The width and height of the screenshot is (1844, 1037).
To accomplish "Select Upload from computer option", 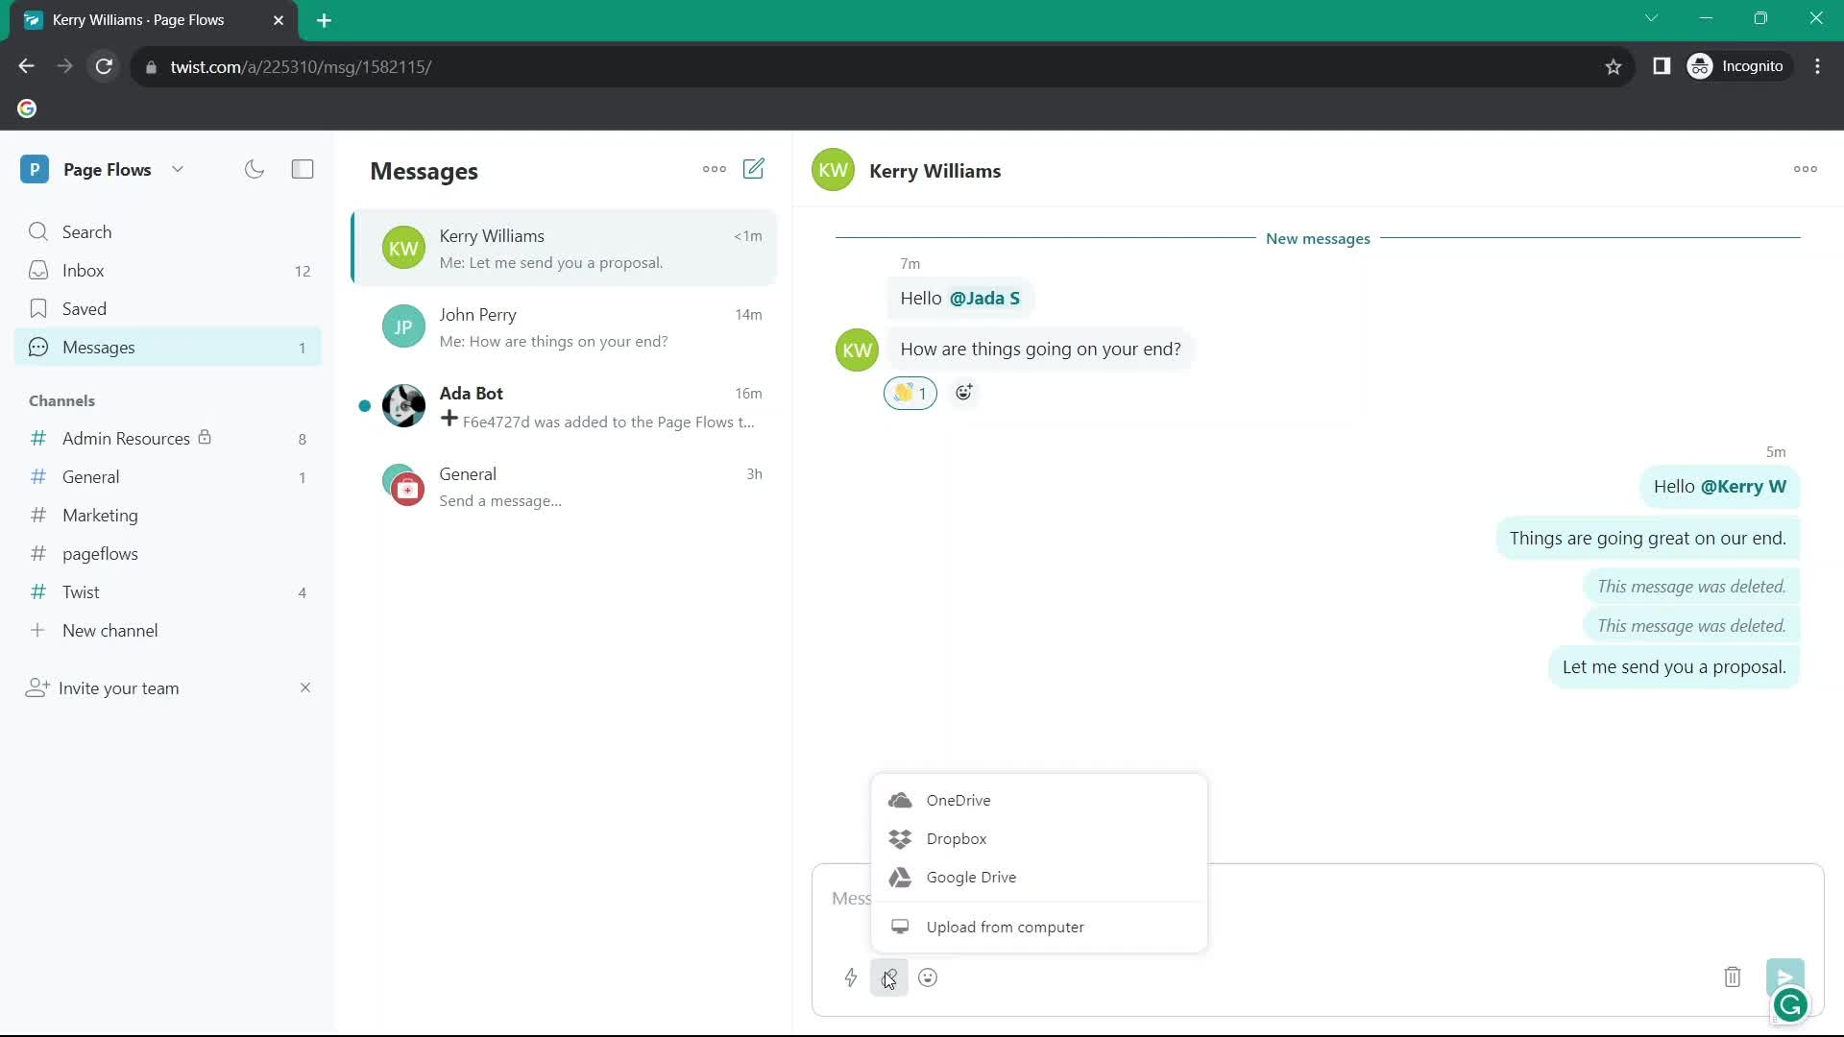I will pyautogui.click(x=1006, y=926).
